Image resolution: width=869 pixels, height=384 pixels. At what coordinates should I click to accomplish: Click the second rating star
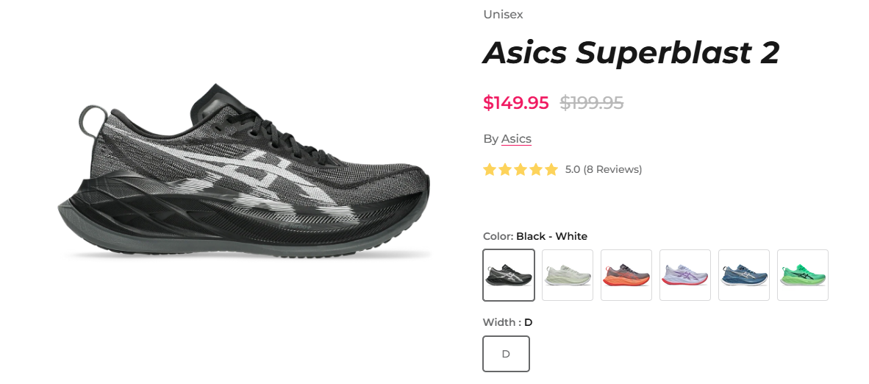[505, 170]
